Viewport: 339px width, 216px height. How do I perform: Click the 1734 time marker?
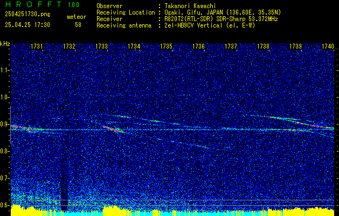click(134, 46)
